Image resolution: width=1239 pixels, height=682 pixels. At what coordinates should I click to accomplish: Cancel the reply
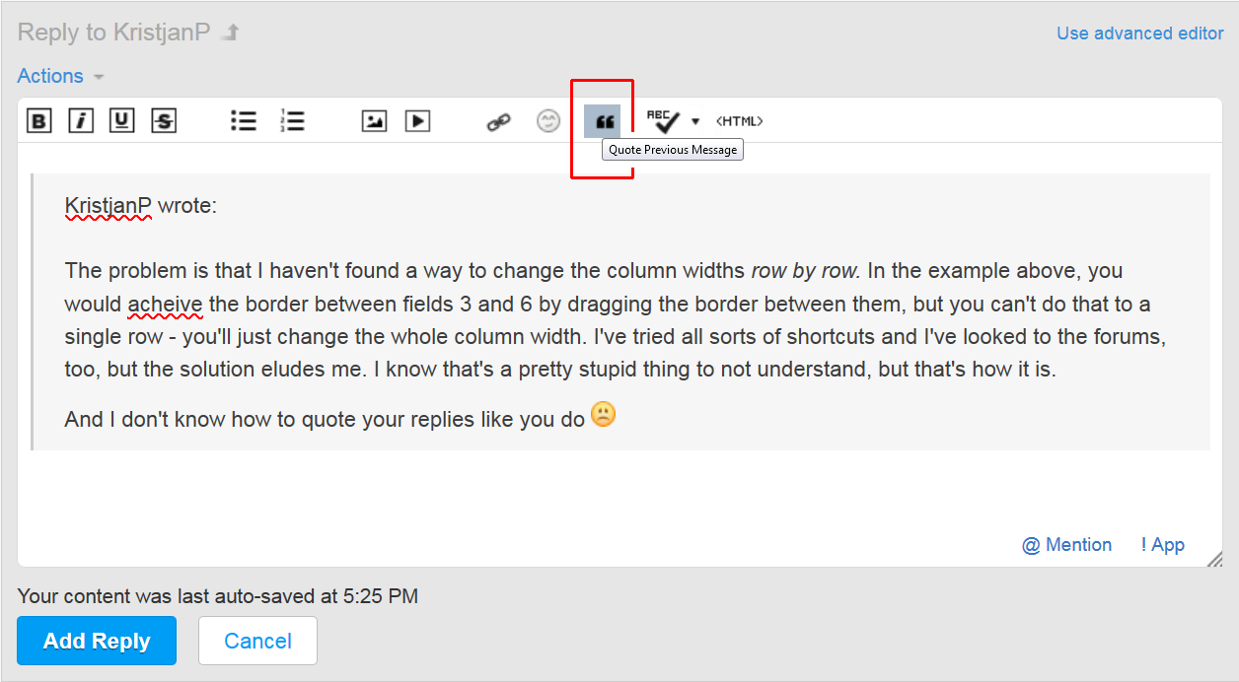click(257, 641)
